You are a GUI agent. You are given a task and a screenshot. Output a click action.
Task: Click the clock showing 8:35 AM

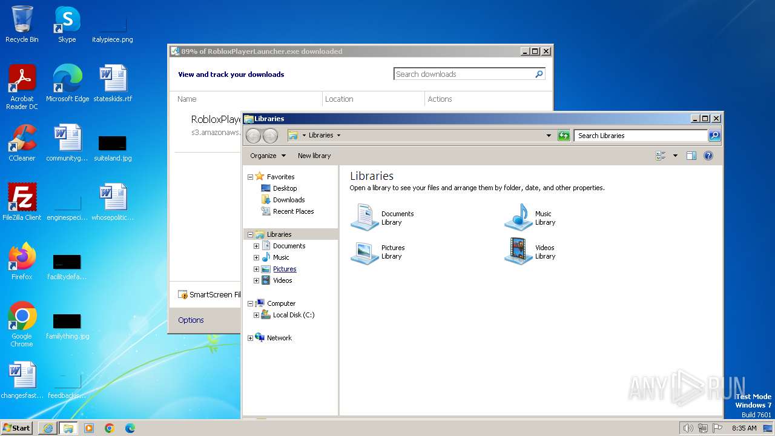pos(744,428)
